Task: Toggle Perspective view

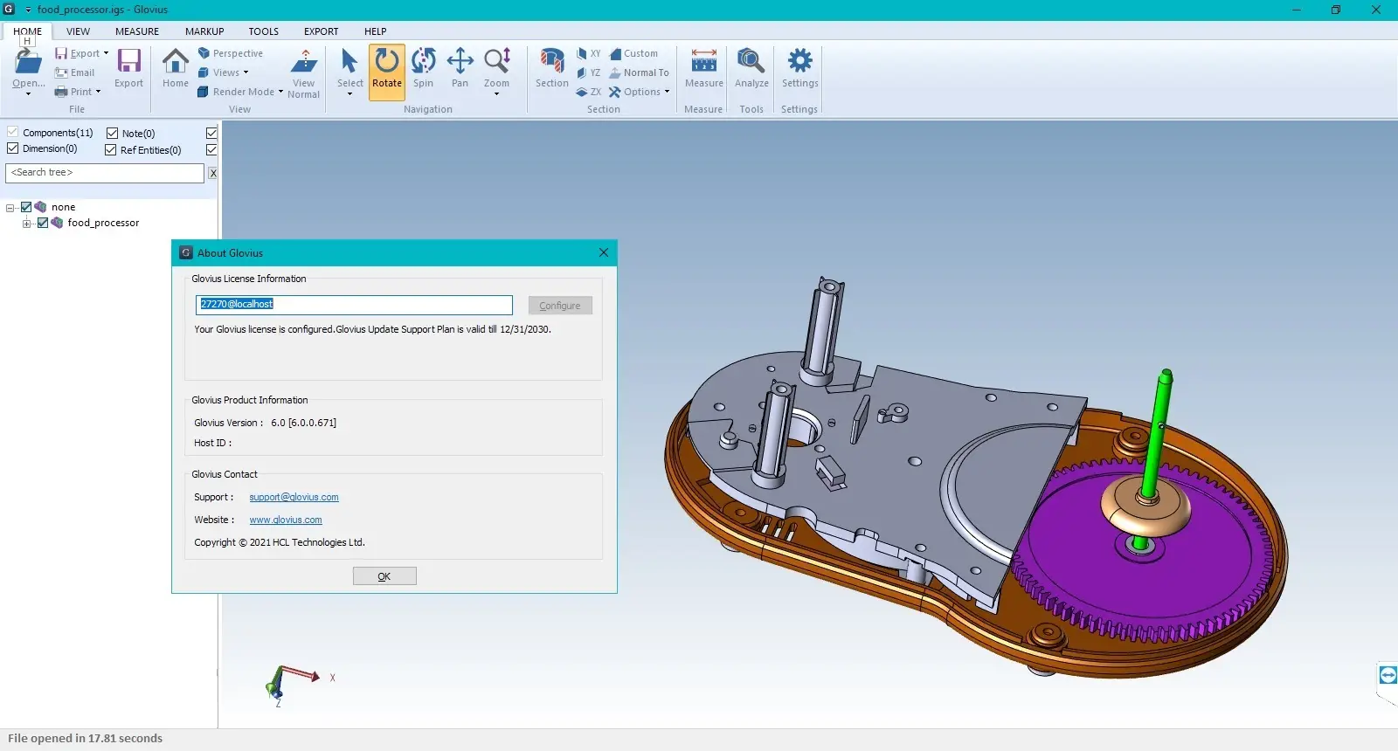Action: (231, 53)
